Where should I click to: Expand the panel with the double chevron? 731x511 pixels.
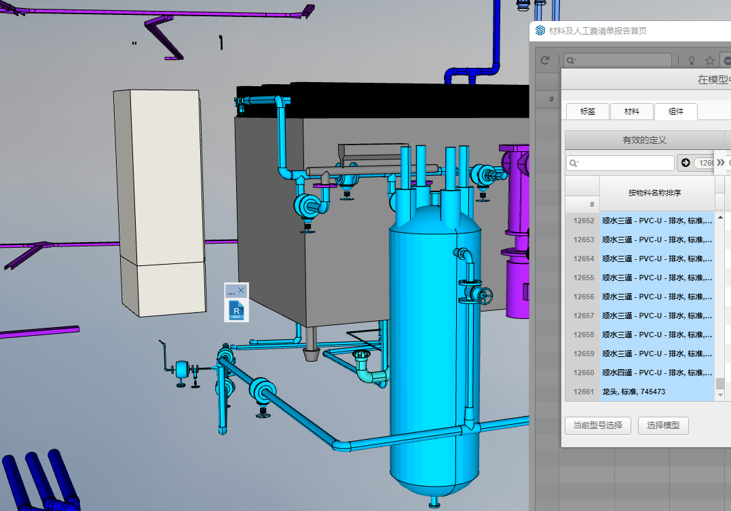click(721, 163)
